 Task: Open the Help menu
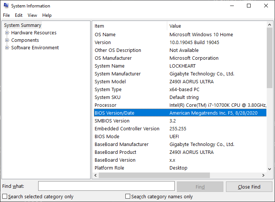[x=47, y=15]
